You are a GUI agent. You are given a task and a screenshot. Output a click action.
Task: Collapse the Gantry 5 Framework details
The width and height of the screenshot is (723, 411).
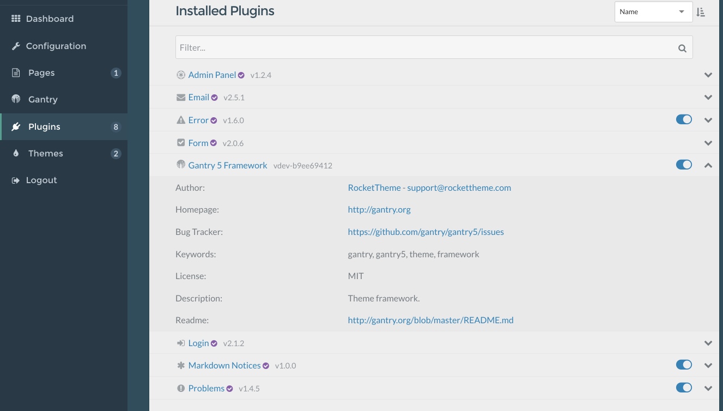click(708, 165)
